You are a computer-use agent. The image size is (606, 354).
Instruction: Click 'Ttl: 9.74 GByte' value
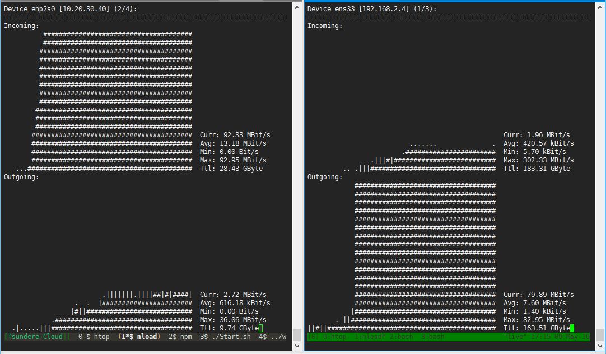click(229, 328)
